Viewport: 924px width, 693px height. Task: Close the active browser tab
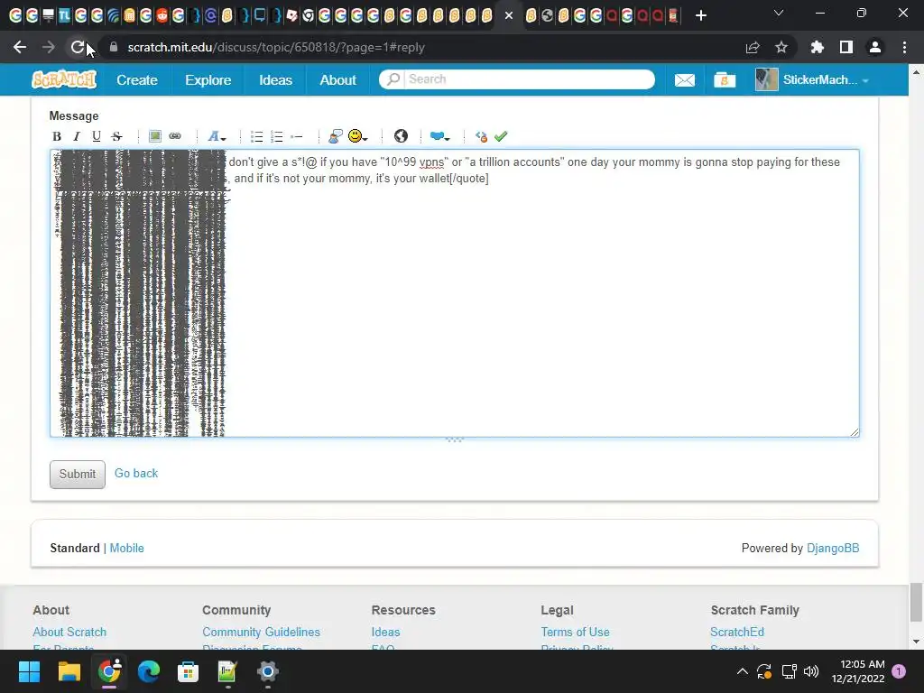click(x=509, y=15)
